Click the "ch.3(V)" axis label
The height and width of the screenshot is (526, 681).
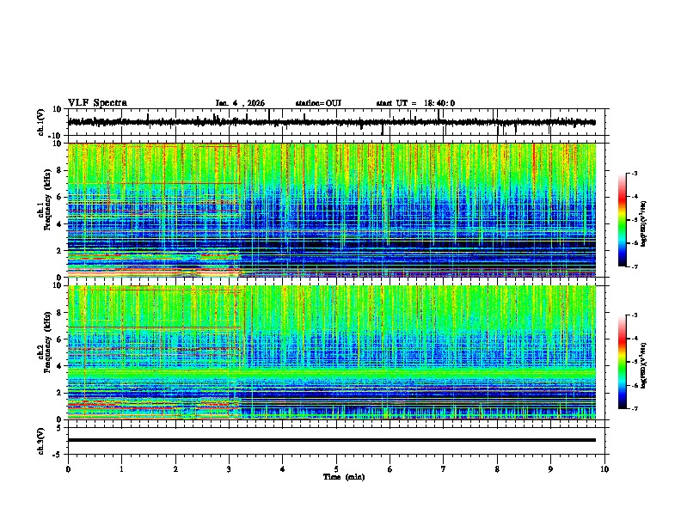tap(40, 441)
